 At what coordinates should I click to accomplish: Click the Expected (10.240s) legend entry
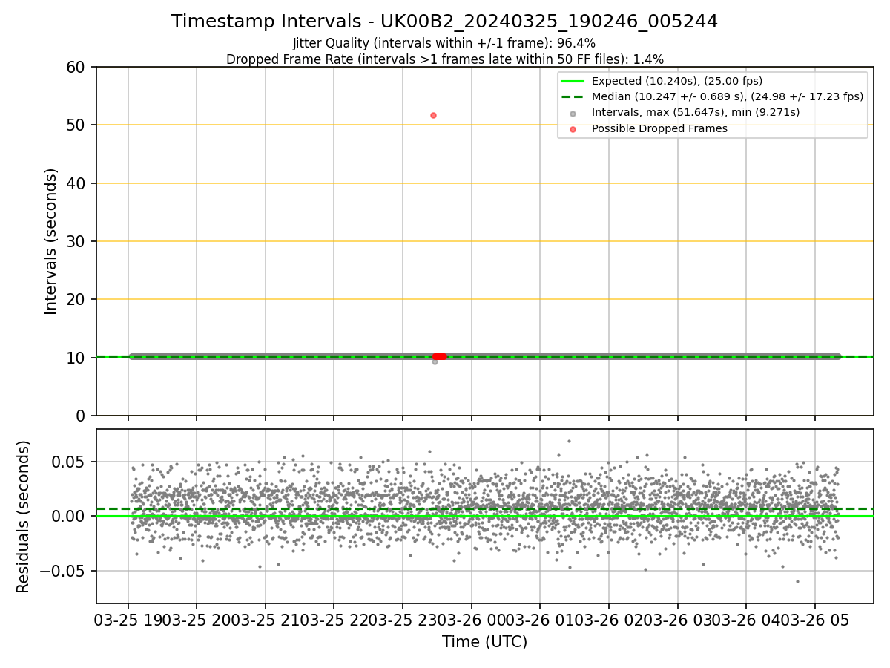tap(677, 81)
